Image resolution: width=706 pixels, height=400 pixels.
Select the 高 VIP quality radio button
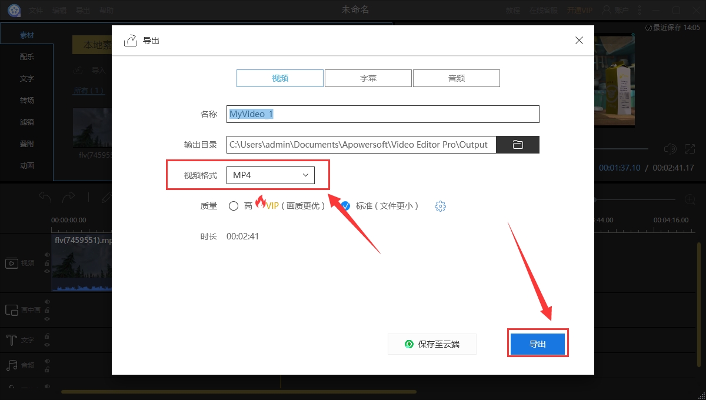[234, 206]
